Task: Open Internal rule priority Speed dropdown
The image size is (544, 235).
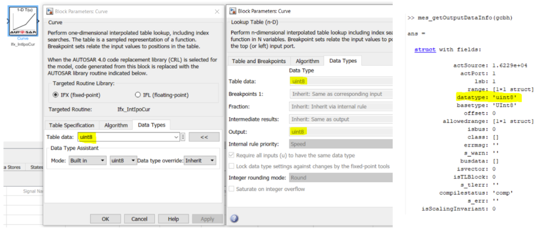Action: click(341, 144)
